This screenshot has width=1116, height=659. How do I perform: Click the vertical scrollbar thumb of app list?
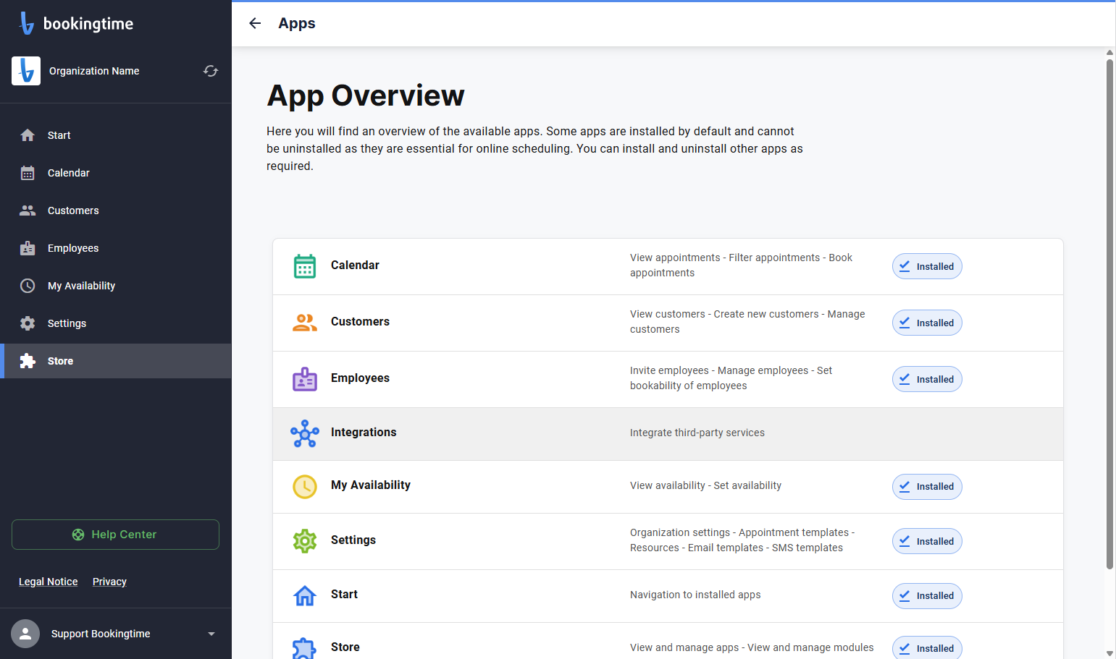pos(1109,315)
